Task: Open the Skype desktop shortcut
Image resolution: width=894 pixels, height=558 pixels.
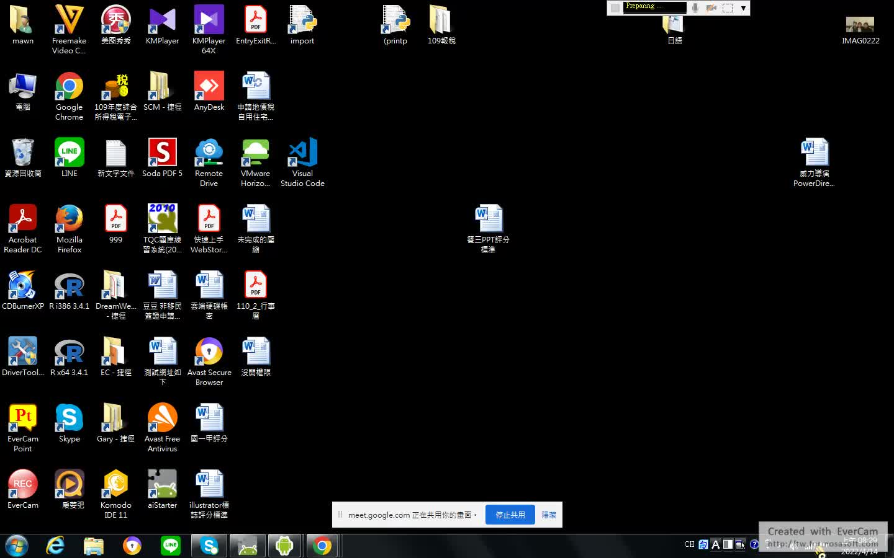Action: [69, 423]
